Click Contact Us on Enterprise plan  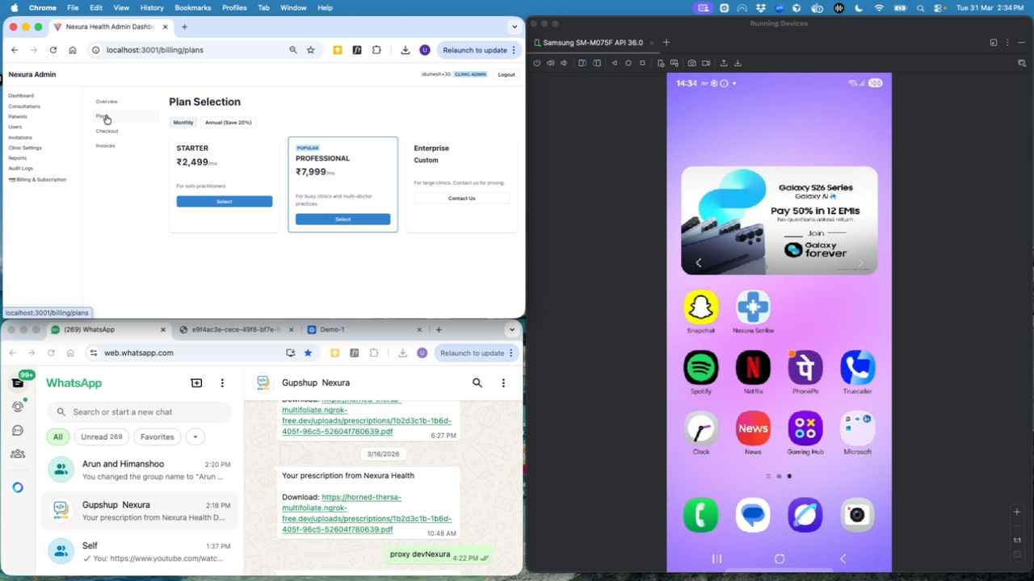point(462,199)
